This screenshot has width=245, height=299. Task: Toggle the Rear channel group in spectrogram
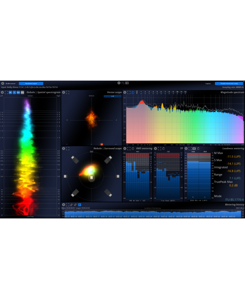[18, 92]
